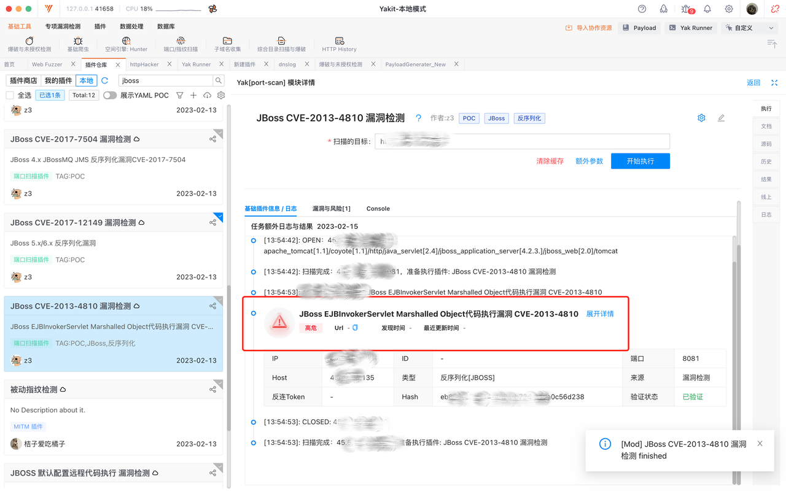Click the blue help icon beside plugin title

(x=418, y=118)
